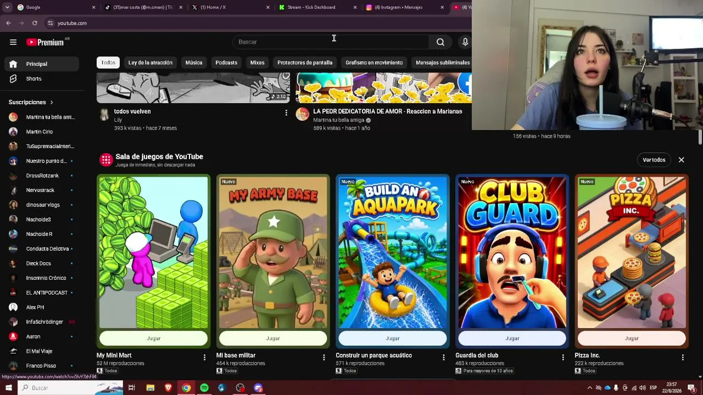Open more options for Construir un parque acuático
Viewport: 703px width, 395px height.
point(444,357)
